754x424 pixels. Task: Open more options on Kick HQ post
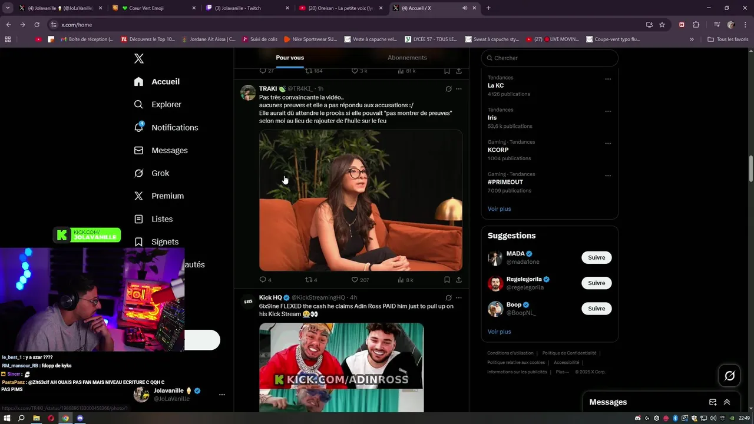[x=459, y=298]
